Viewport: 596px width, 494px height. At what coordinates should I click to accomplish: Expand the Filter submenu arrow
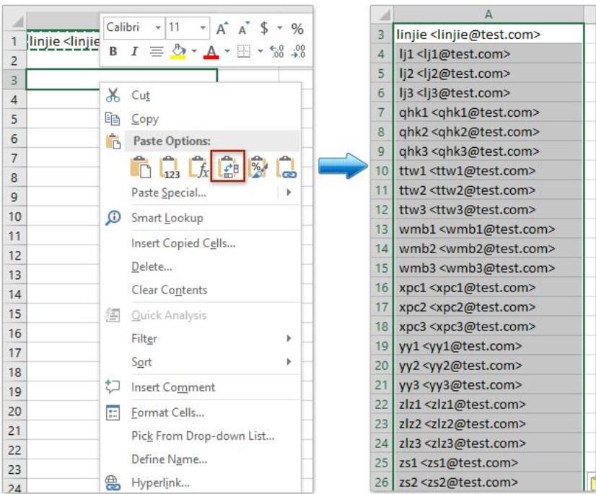click(x=289, y=338)
